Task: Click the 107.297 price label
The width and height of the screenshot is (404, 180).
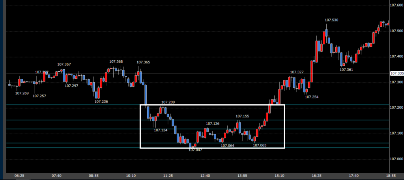Action: coord(71,86)
